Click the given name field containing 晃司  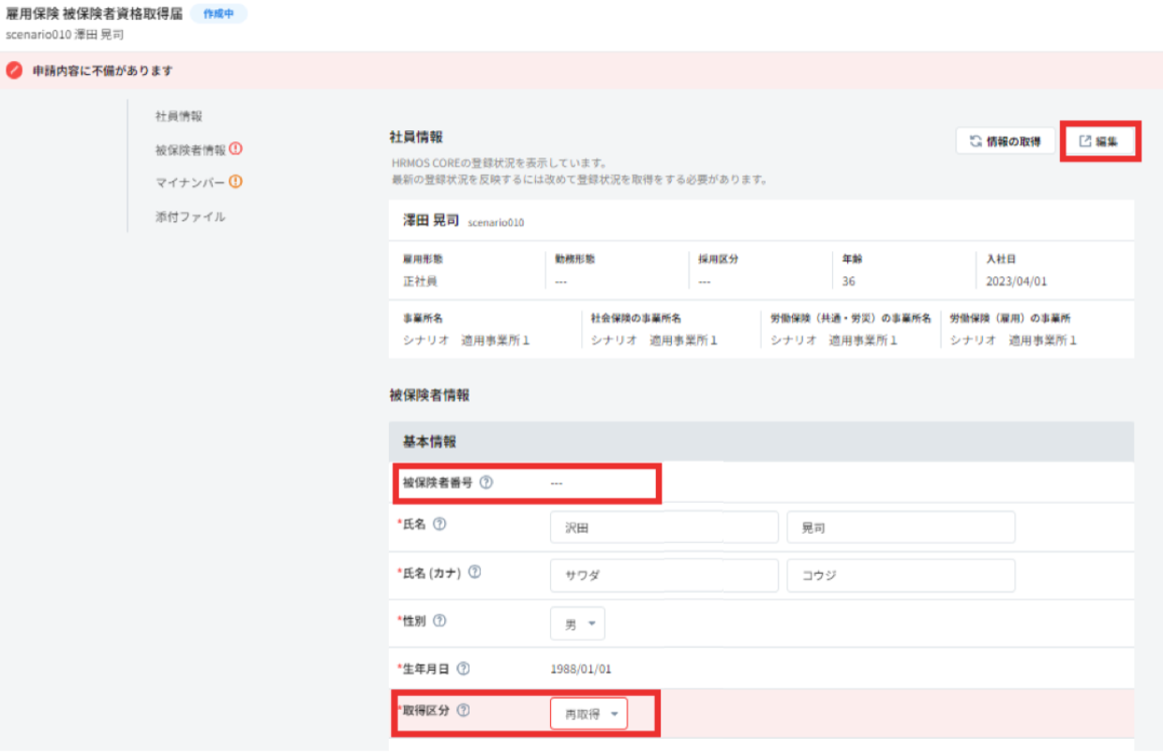tap(901, 528)
